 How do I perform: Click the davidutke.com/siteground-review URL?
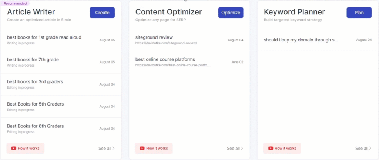click(166, 43)
